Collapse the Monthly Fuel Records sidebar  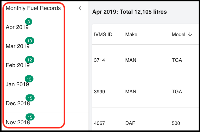pos(80,8)
